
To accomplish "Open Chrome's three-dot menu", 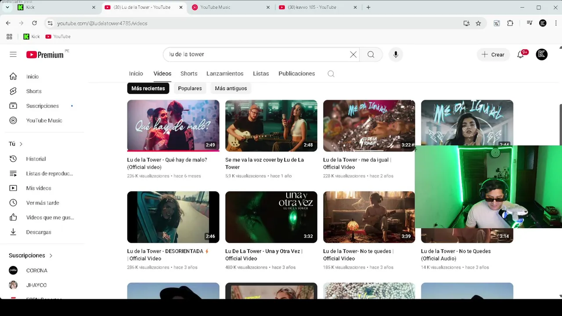I will pyautogui.click(x=555, y=23).
